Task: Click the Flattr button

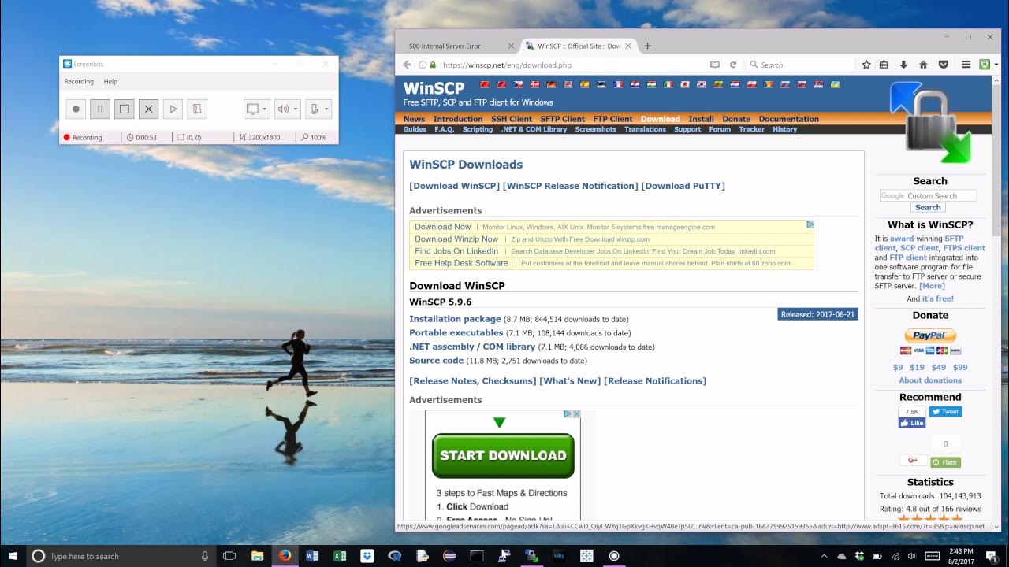Action: pos(946,462)
